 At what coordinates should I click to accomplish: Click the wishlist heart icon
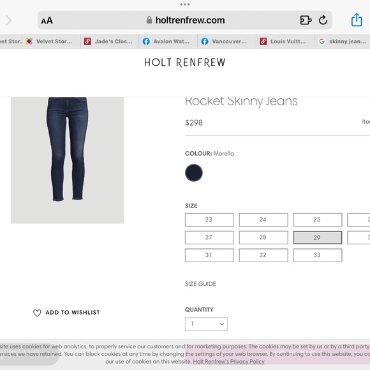point(37,313)
